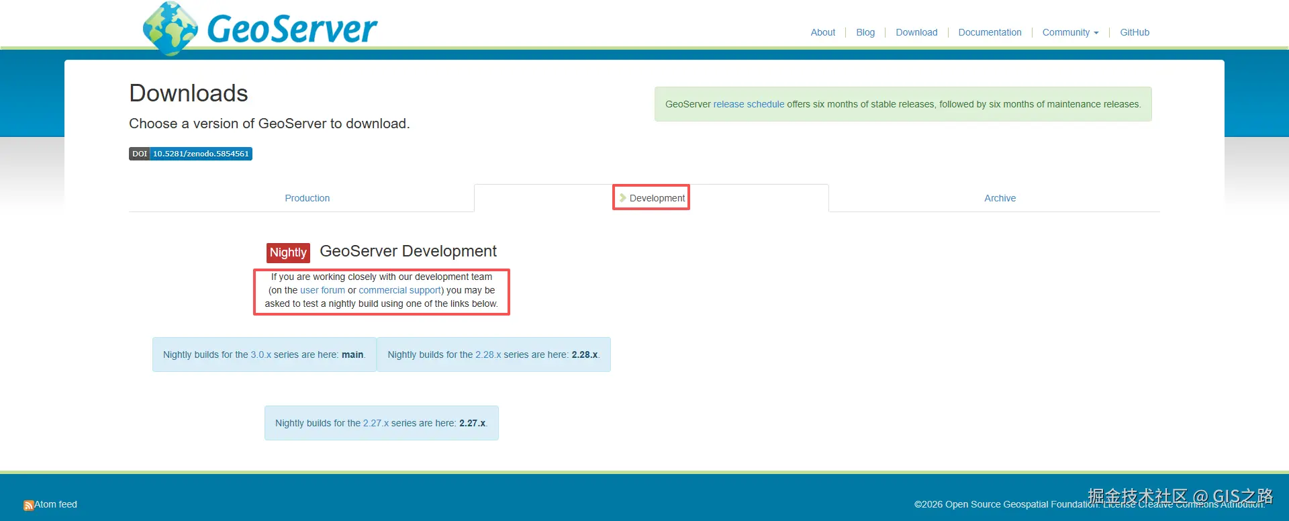
Task: Open the bold 2.28.x nightly builds link
Action: coord(584,354)
